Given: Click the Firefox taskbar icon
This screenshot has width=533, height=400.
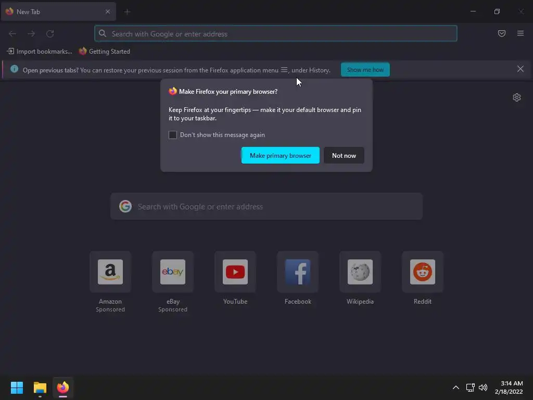Looking at the screenshot, I should click(x=63, y=387).
